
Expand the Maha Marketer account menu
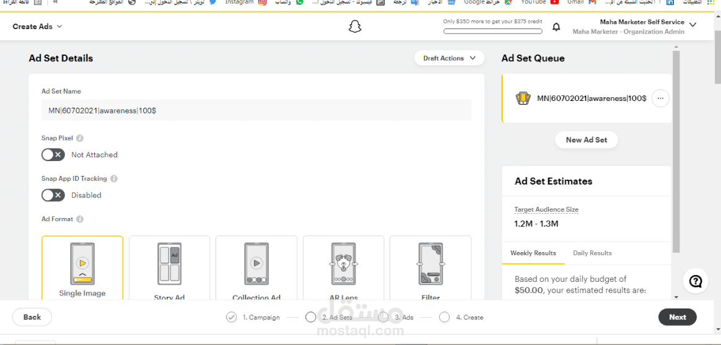click(692, 25)
